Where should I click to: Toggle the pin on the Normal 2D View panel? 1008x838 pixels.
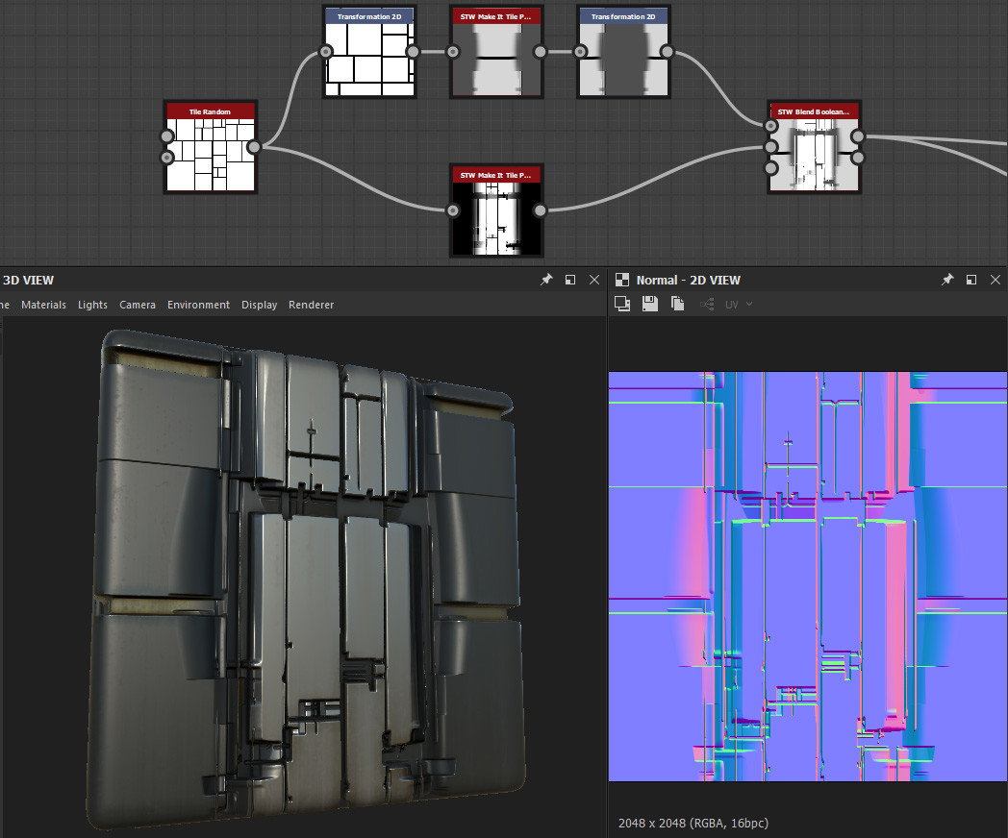coord(947,280)
